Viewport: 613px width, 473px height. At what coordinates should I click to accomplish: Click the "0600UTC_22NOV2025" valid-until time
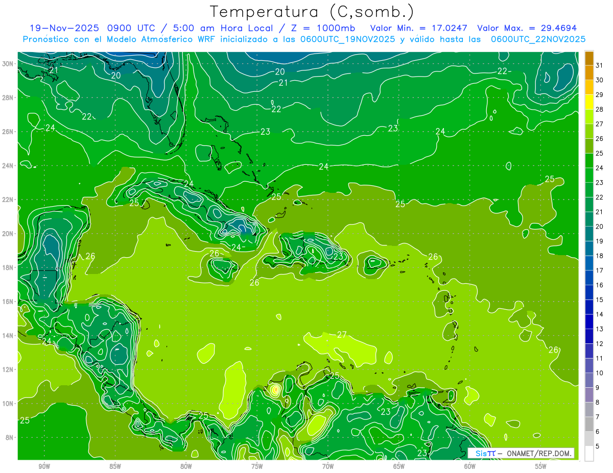point(538,39)
